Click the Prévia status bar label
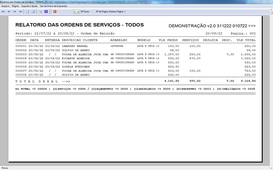273x170 pixels. (x=4, y=168)
